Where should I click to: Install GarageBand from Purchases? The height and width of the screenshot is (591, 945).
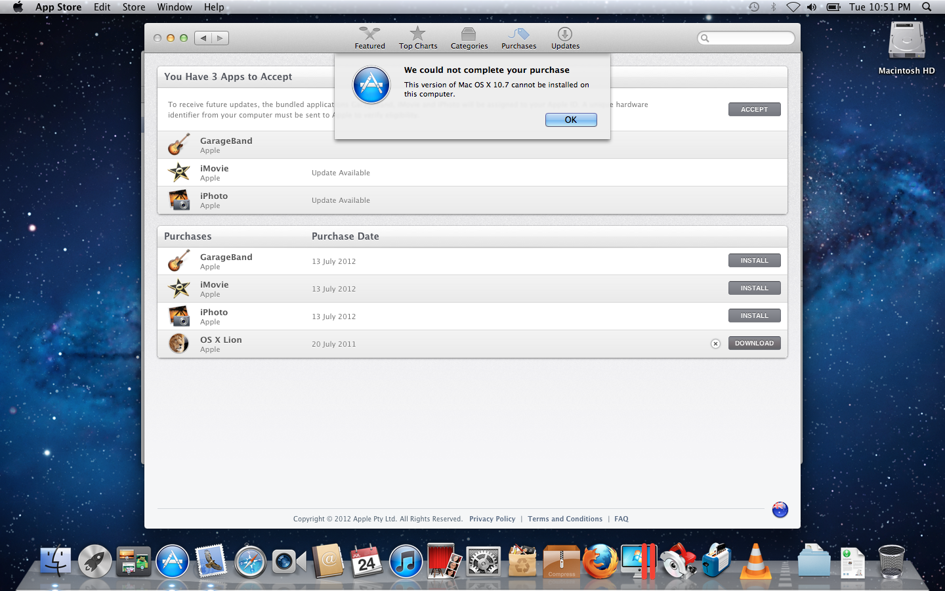(x=755, y=261)
